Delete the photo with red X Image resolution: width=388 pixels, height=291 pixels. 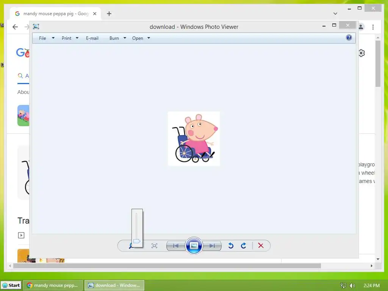pyautogui.click(x=261, y=246)
